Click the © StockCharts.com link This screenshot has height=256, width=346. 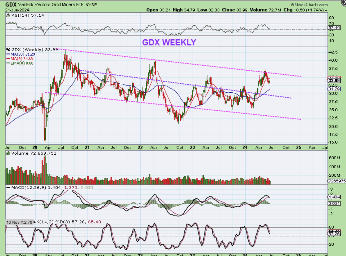click(309, 5)
